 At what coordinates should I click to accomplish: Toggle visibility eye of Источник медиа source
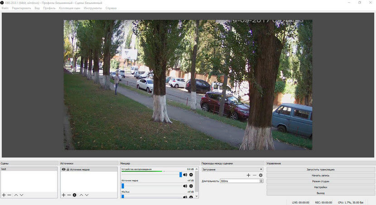pyautogui.click(x=63, y=169)
